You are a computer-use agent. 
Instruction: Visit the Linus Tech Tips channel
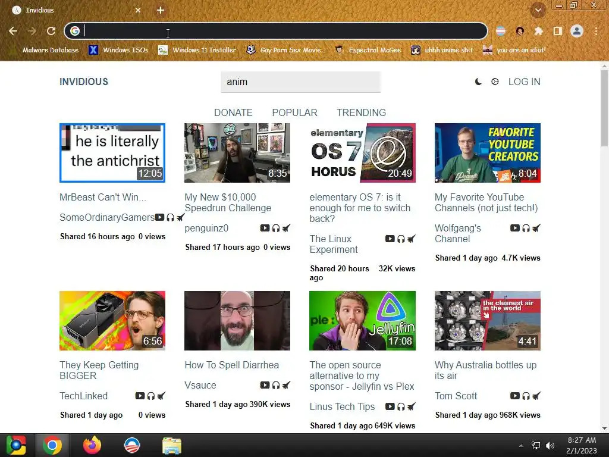tap(342, 406)
